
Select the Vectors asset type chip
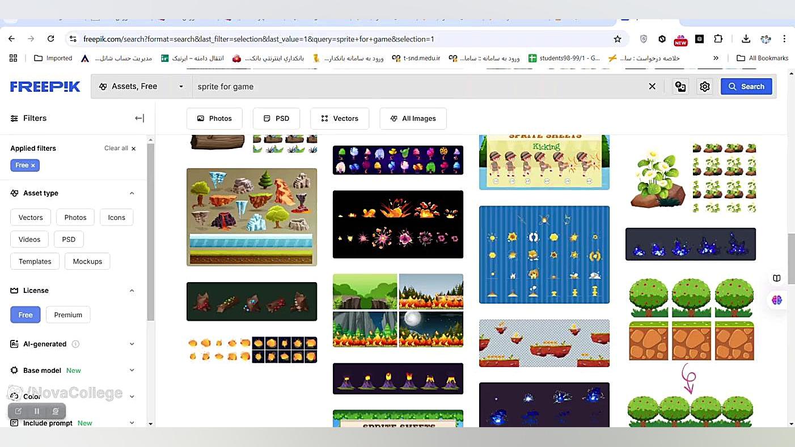[31, 218]
